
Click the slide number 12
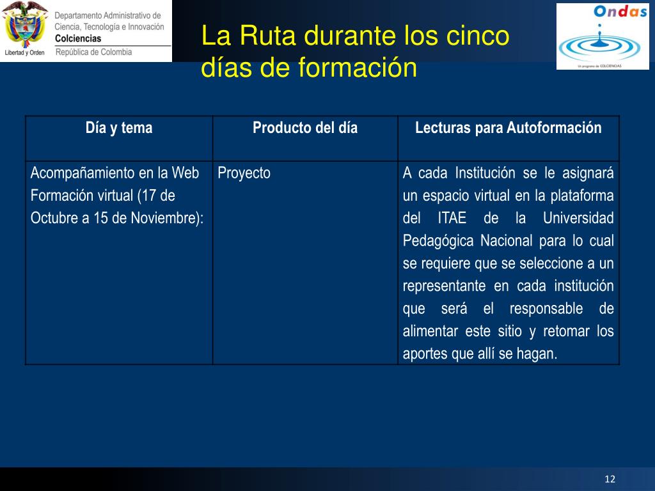[x=610, y=479]
